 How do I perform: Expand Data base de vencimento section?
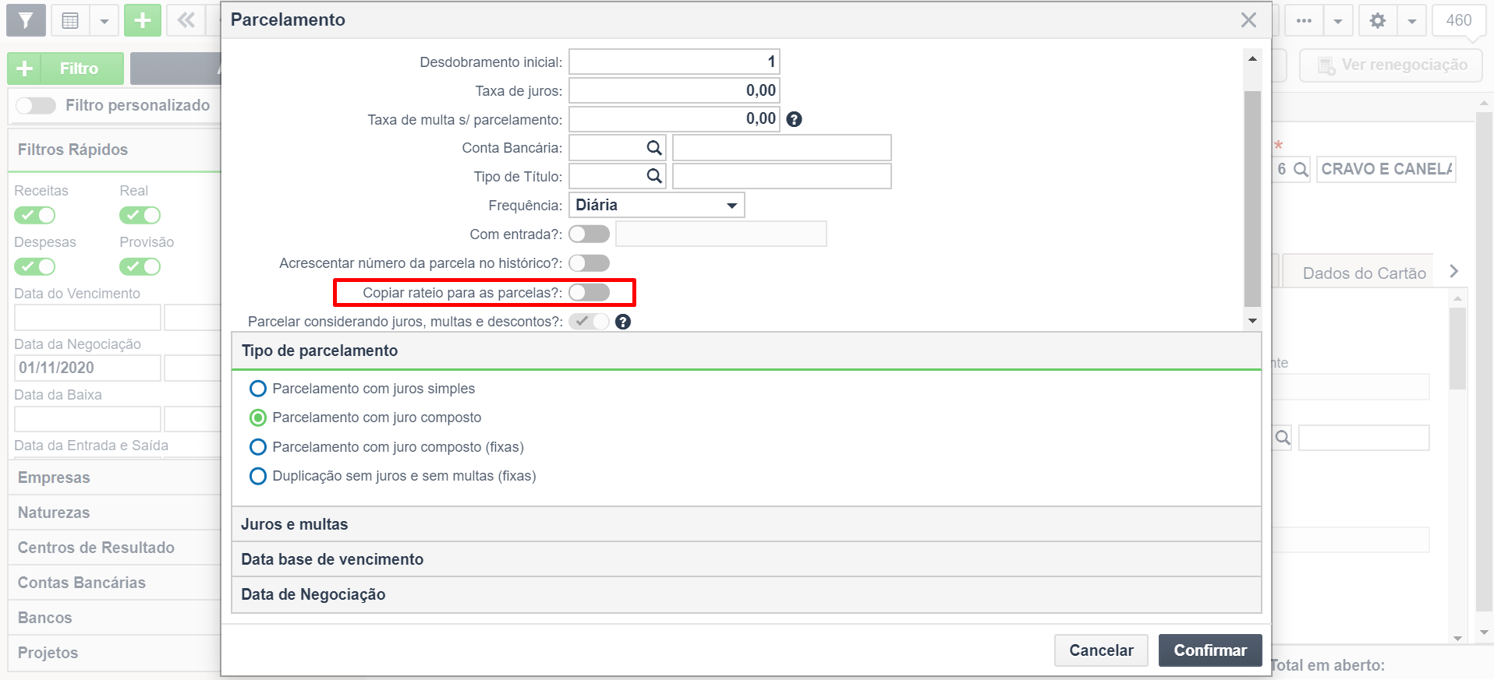[x=746, y=559]
